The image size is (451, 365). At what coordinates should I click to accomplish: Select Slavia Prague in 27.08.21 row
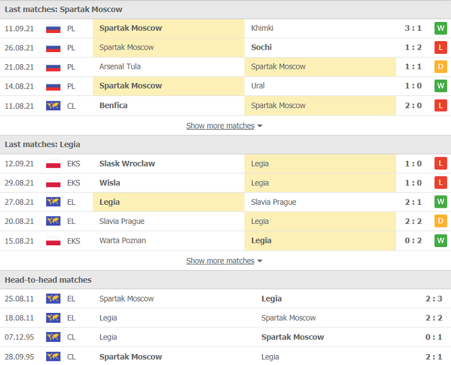point(273,202)
